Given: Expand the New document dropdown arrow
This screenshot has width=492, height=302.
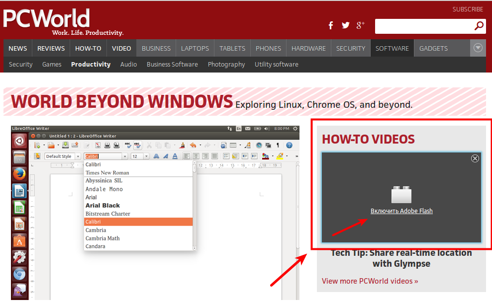Looking at the screenshot, I should 44,145.
